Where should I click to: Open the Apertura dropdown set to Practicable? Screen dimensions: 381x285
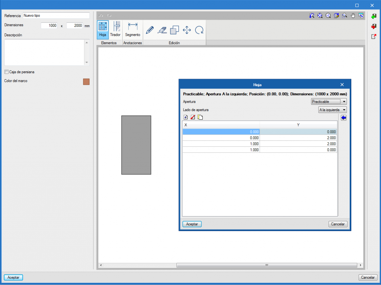coord(329,102)
